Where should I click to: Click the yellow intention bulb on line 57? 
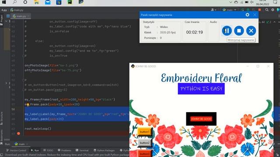pyautogui.click(x=28, y=105)
